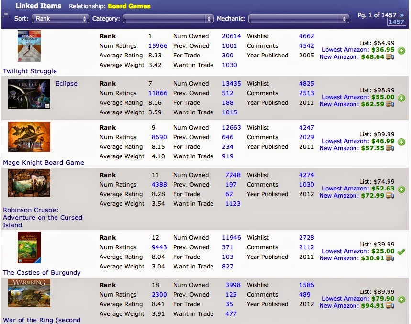Open War of the Ring (second link

(x=42, y=320)
